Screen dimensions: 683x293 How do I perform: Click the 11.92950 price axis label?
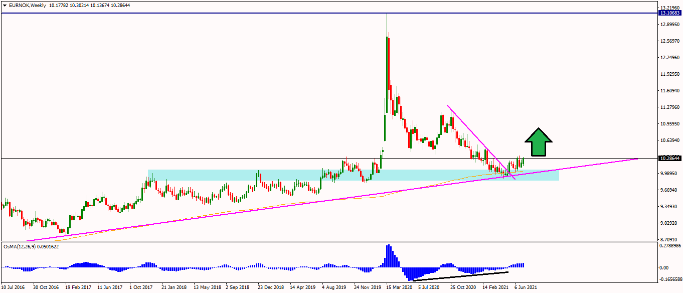point(670,74)
